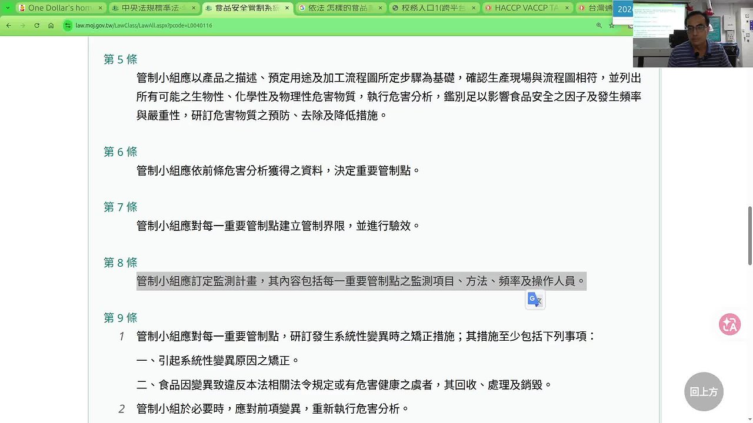Image resolution: width=753 pixels, height=423 pixels.
Task: Click the Article 7 text about 管制界限
Action: (x=279, y=226)
